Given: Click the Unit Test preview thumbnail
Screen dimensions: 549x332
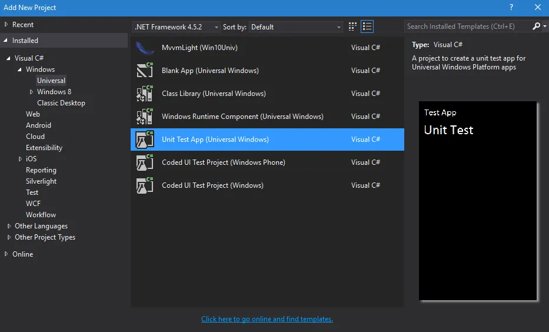Looking at the screenshot, I should (478, 201).
